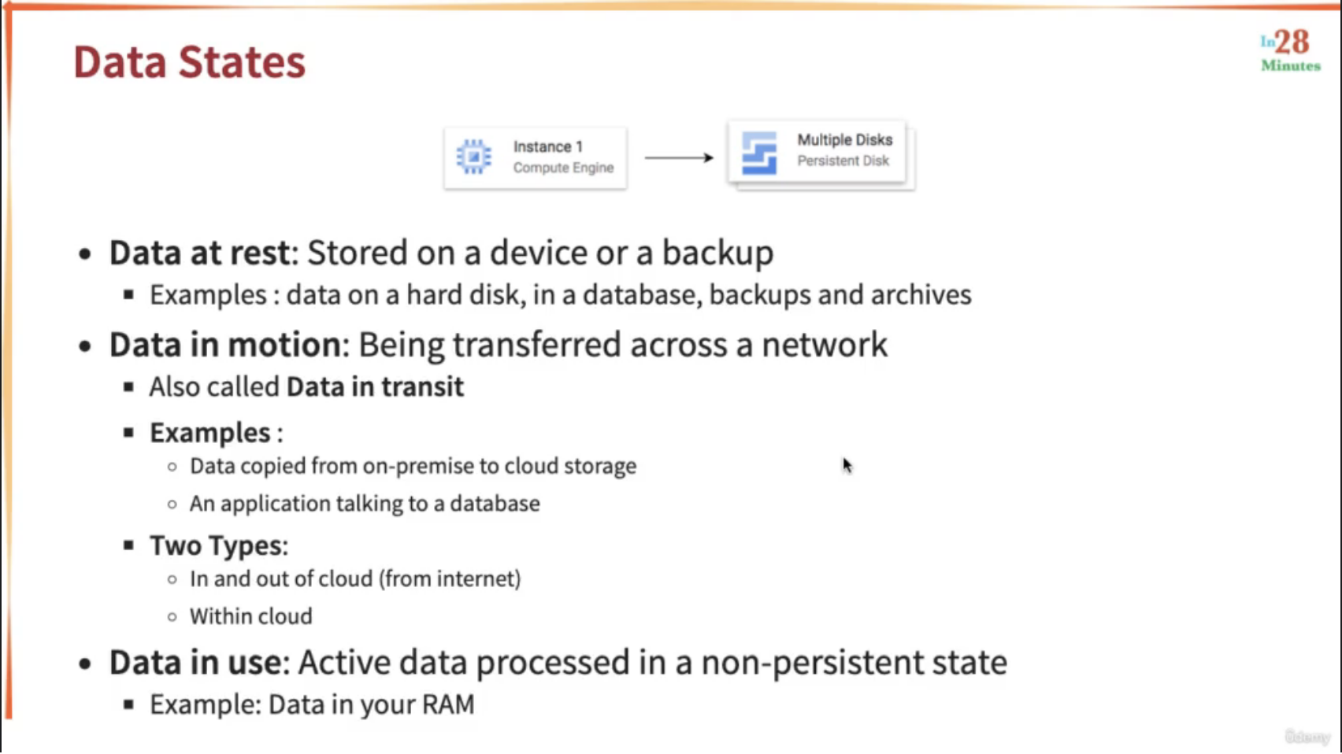Click the Compute Engine chip icon

tap(474, 157)
